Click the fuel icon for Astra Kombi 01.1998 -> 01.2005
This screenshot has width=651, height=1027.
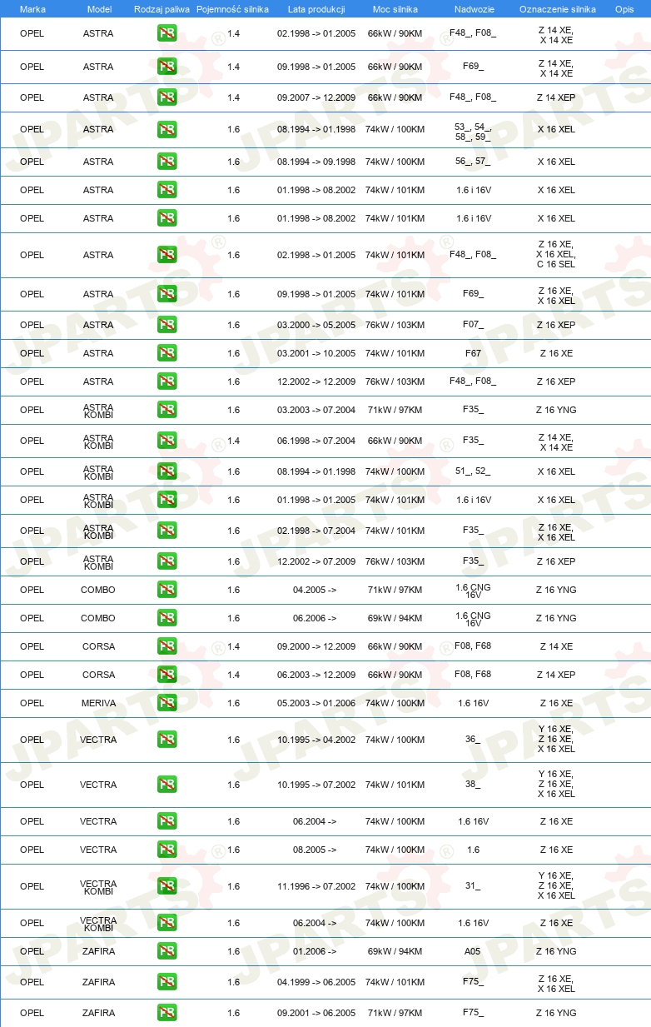pyautogui.click(x=166, y=500)
